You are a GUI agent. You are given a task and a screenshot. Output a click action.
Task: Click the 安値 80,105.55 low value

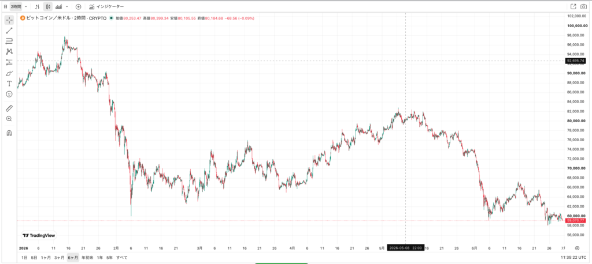pos(183,18)
